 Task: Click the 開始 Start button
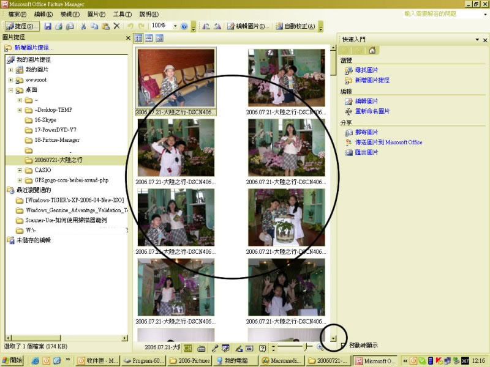tap(12, 360)
